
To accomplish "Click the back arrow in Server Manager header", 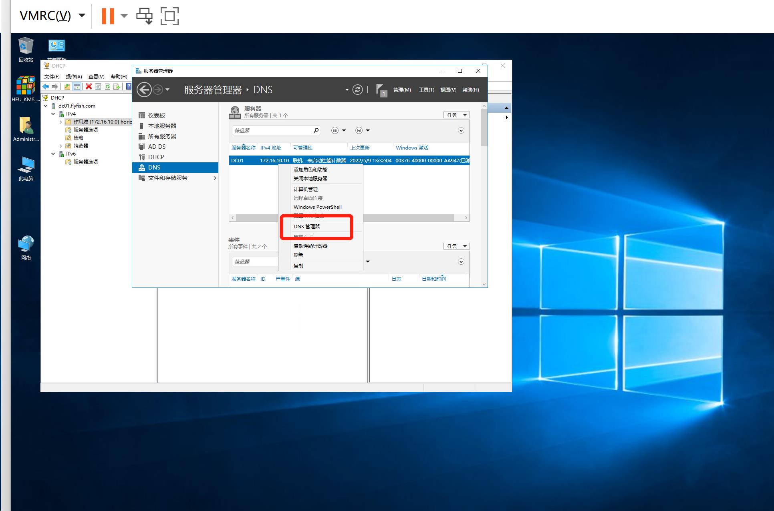I will pyautogui.click(x=144, y=90).
